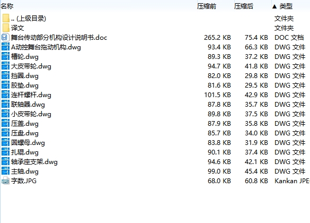Select file name 主轴.dwg
Screen dimensions: 310x223
click(25, 171)
